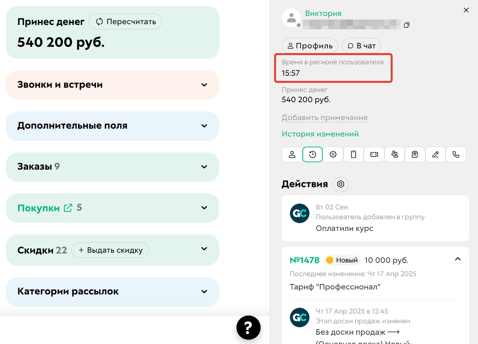The height and width of the screenshot is (344, 478).
Task: Collapse the order №1478 card
Action: click(x=458, y=259)
